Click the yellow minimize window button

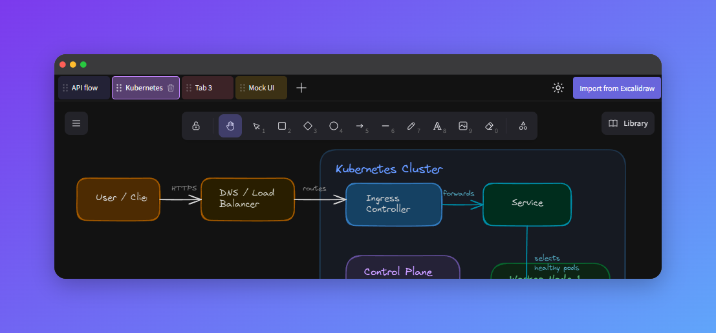coord(73,65)
